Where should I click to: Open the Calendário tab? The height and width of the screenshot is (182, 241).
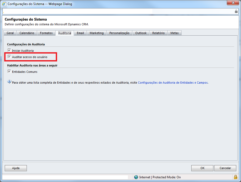[27, 33]
